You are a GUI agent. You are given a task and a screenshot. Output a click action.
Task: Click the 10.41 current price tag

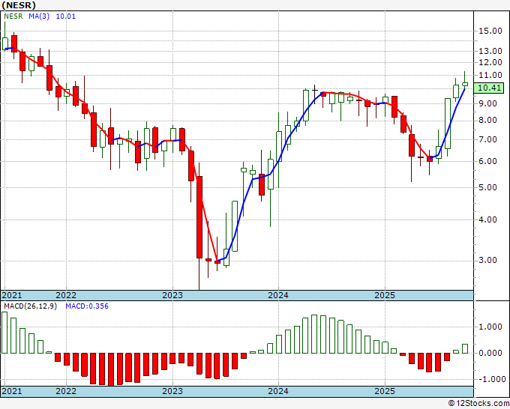pos(489,88)
